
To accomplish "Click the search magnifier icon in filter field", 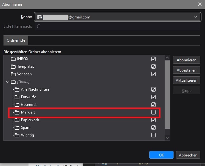I will coord(38,26).
